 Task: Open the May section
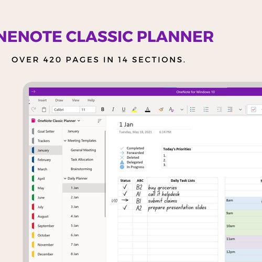click(x=46, y=188)
